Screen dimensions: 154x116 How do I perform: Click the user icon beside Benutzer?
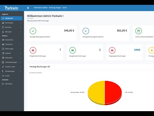[x=3, y=32]
